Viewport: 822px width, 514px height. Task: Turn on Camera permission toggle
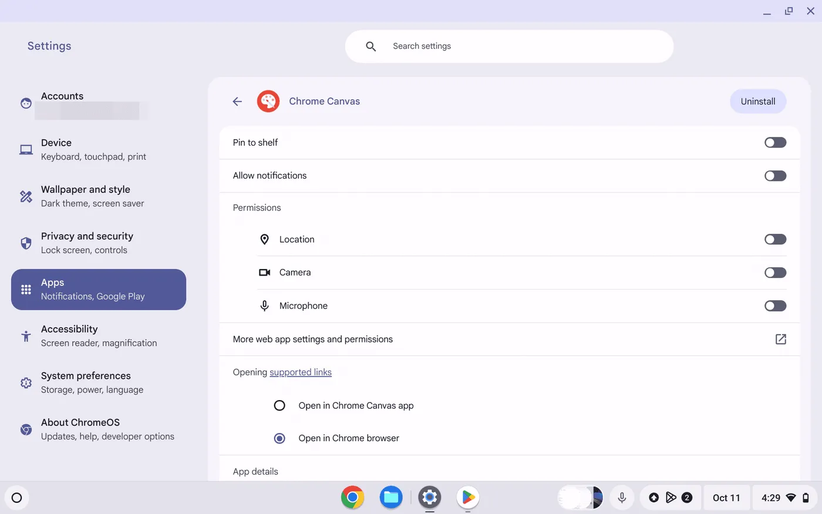[775, 273]
